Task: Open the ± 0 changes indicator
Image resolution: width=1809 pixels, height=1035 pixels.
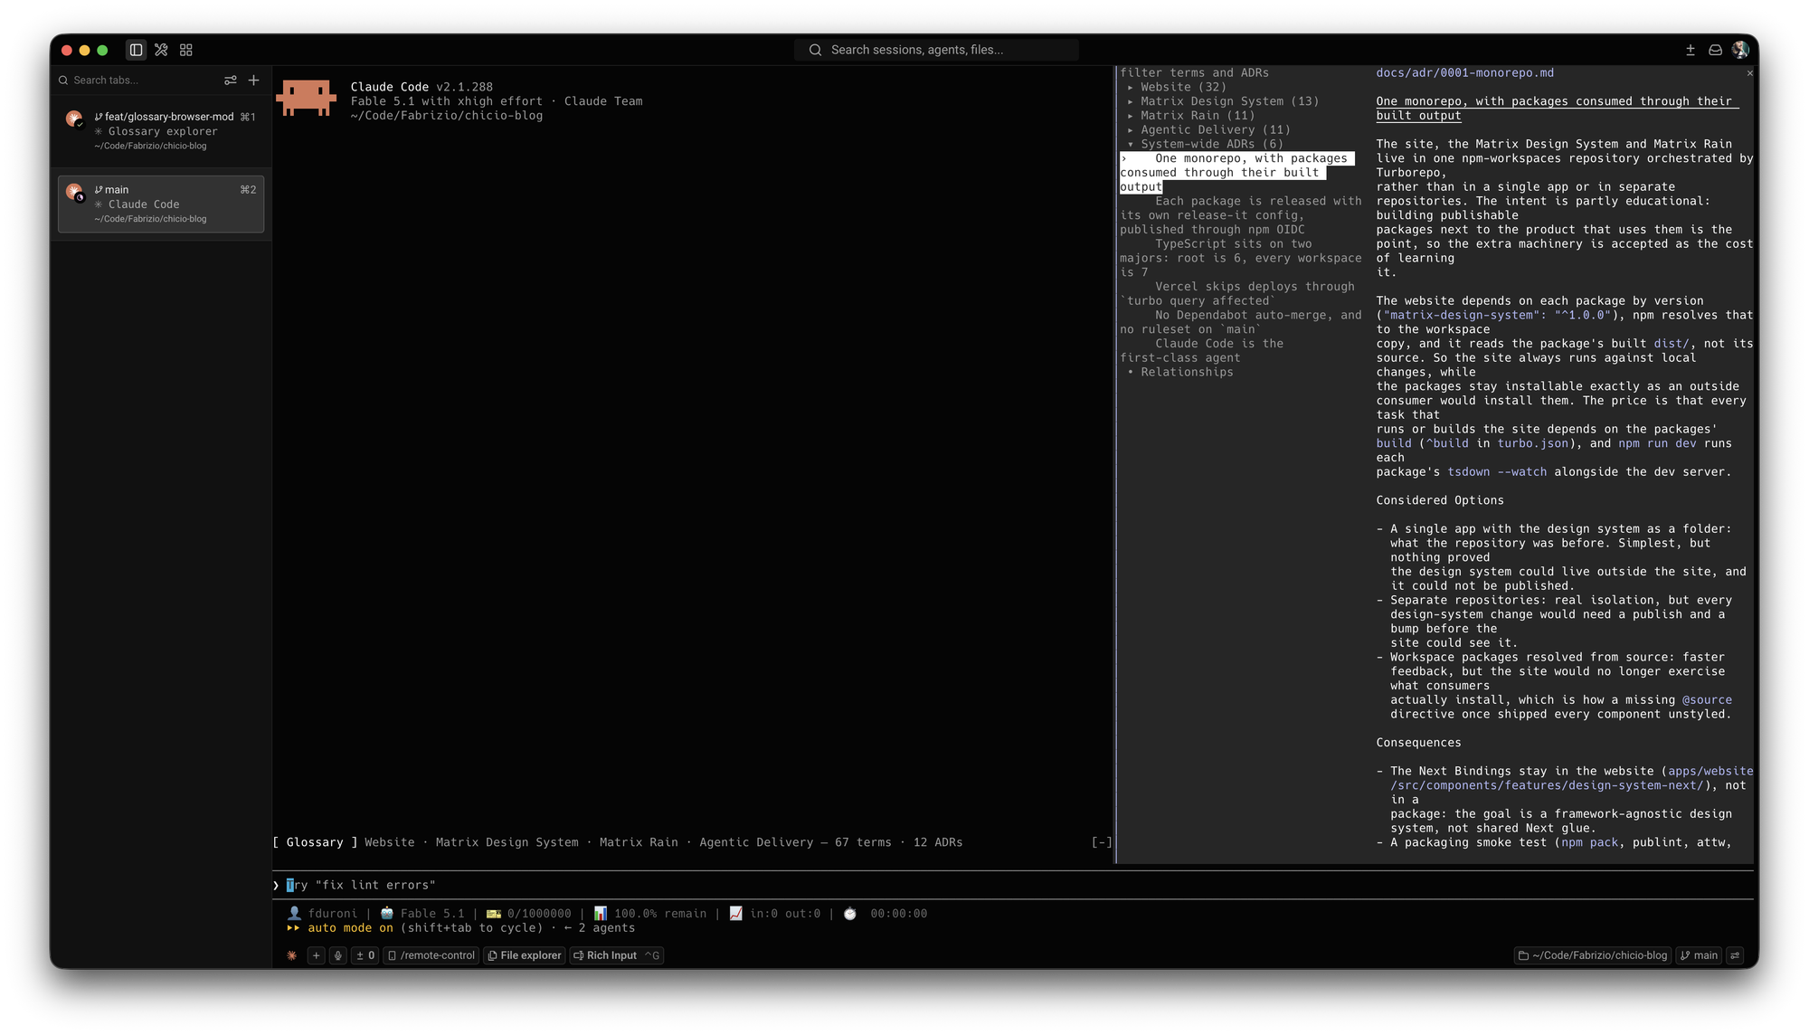Action: pyautogui.click(x=365, y=955)
